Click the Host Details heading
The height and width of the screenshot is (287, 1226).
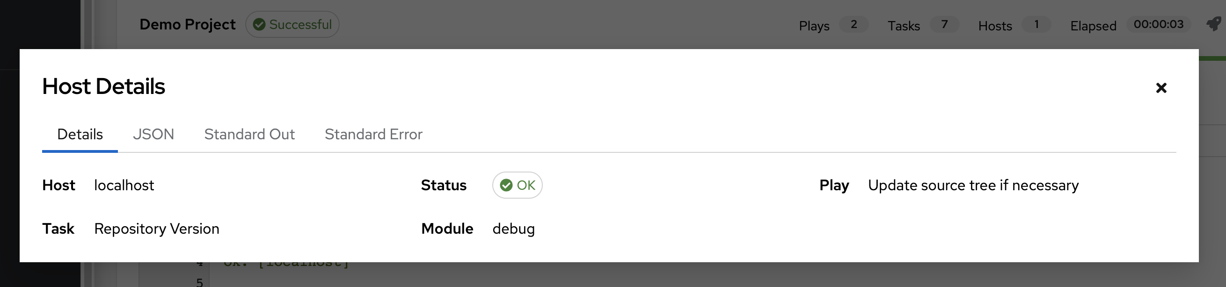click(104, 86)
